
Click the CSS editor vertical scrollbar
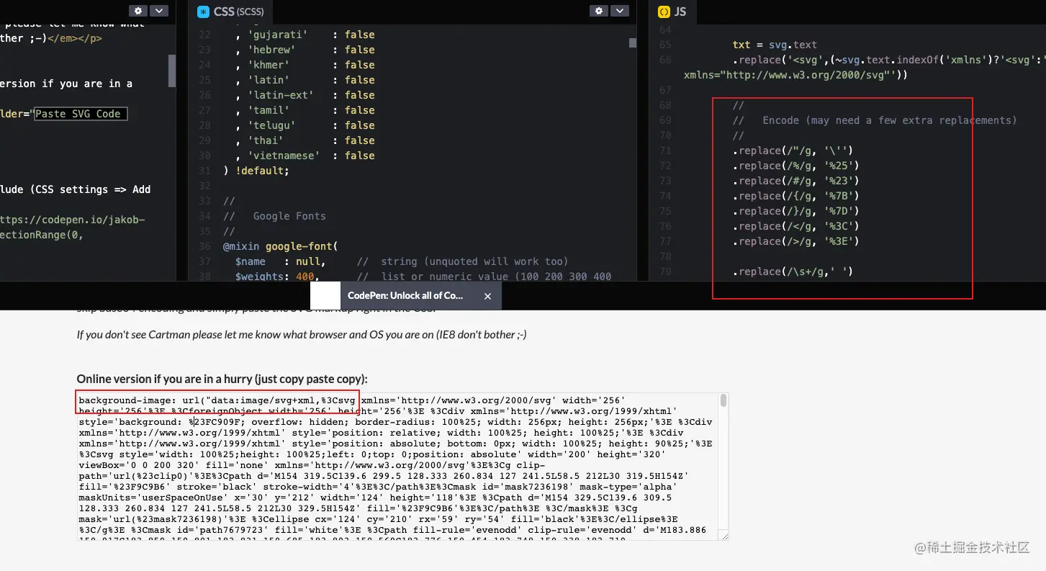coord(633,43)
